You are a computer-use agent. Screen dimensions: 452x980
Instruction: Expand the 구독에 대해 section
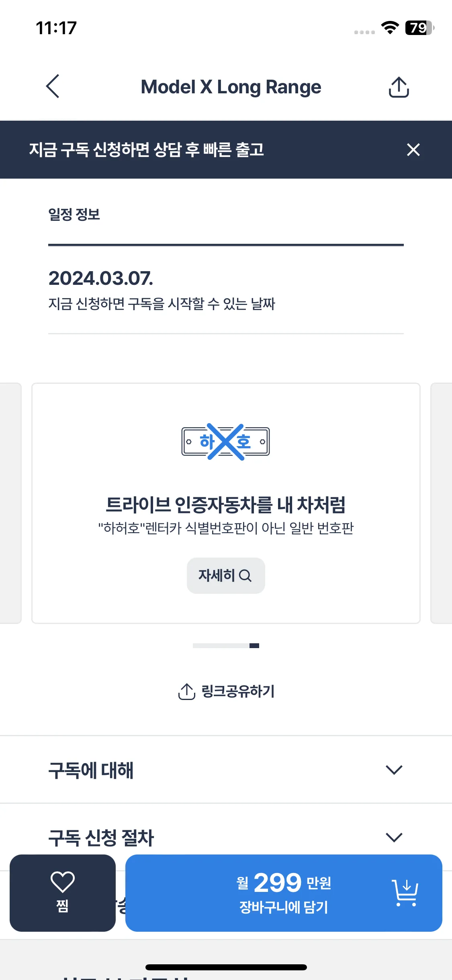(x=226, y=770)
